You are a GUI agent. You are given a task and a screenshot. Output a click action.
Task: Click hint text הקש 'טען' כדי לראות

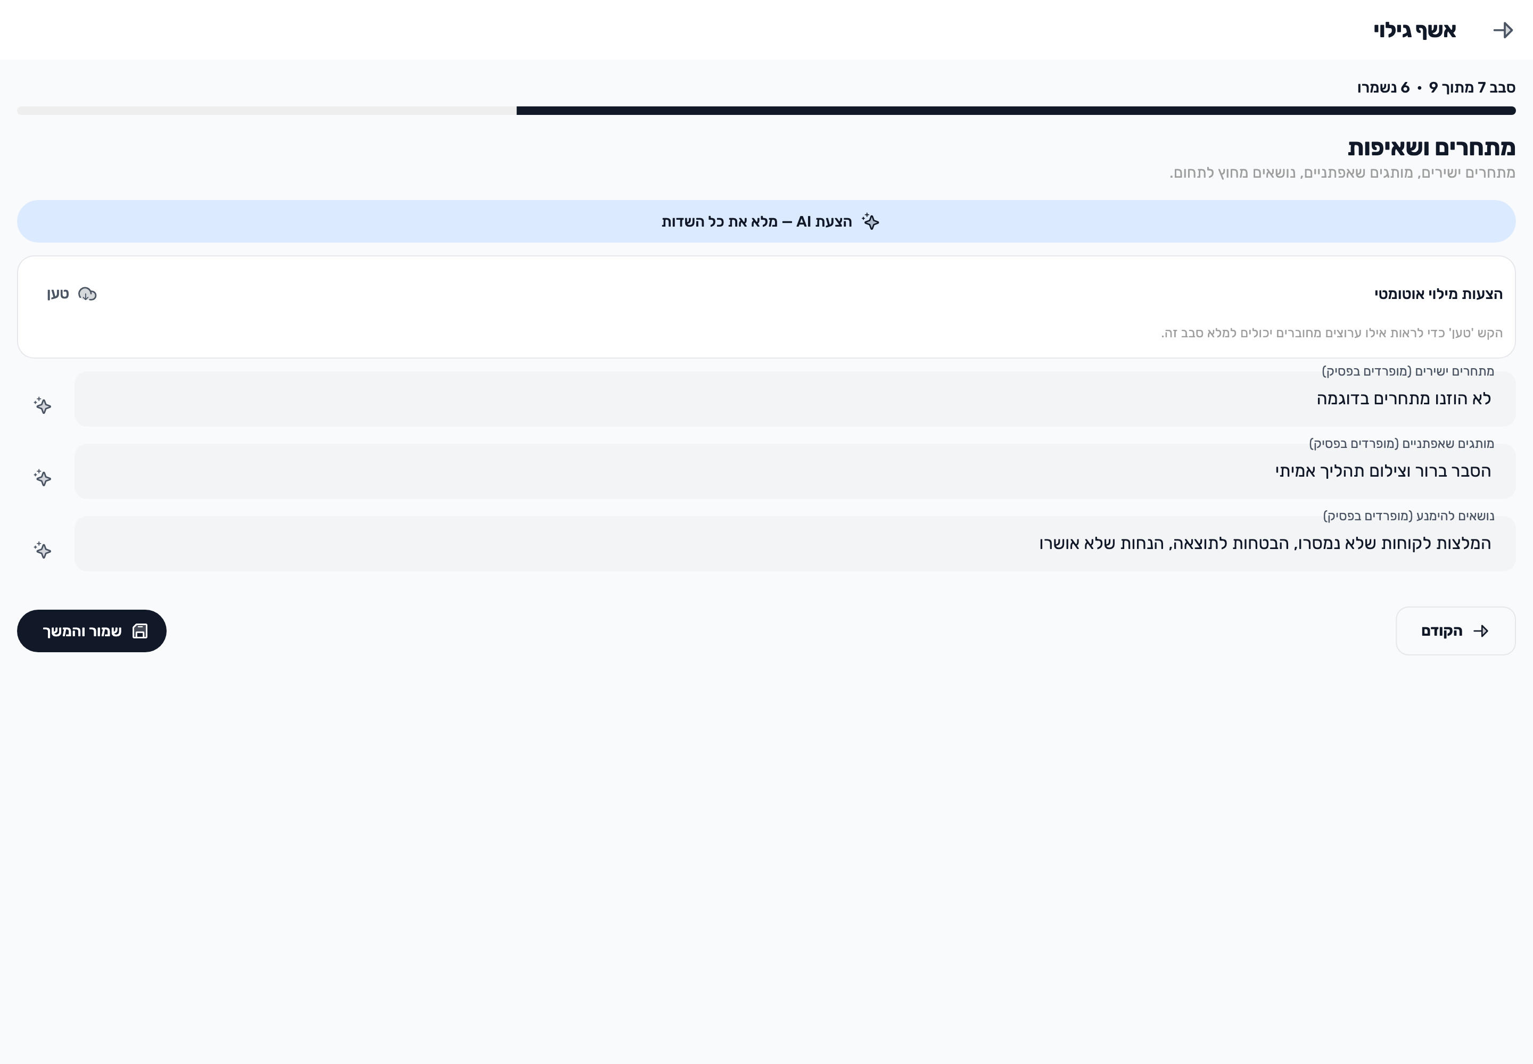click(1332, 332)
